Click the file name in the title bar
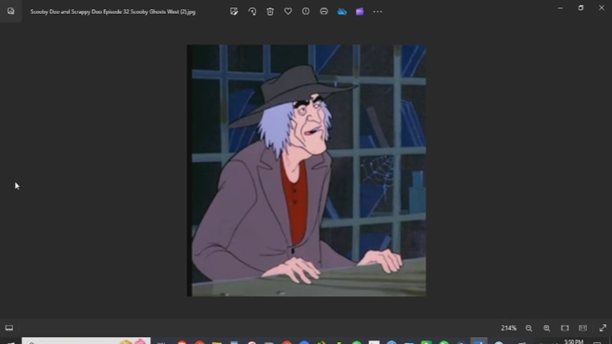Viewport: 612px width, 344px height. click(113, 11)
